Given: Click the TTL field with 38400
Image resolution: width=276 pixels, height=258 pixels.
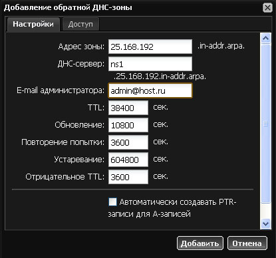Looking at the screenshot, I should [x=128, y=108].
